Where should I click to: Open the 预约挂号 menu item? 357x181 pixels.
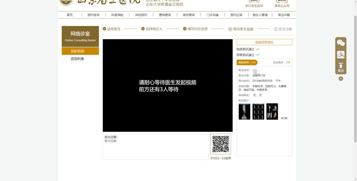tap(93, 15)
